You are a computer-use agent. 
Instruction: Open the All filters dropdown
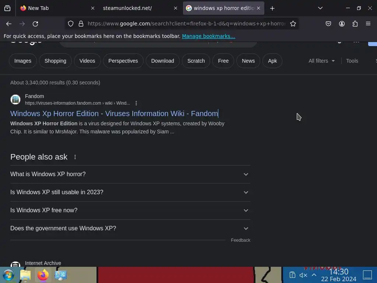[x=321, y=61]
